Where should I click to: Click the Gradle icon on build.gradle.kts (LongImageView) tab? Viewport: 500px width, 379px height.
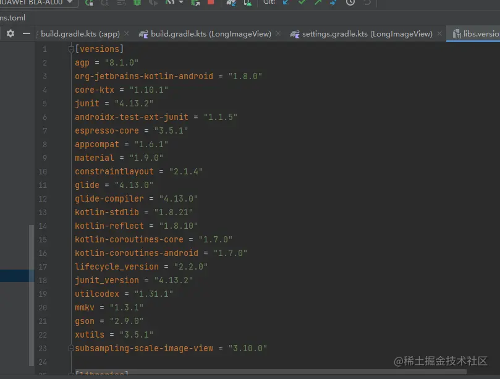coord(143,34)
